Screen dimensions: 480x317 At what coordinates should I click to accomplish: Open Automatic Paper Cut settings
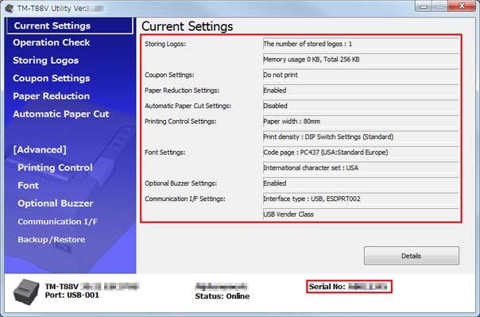60,114
